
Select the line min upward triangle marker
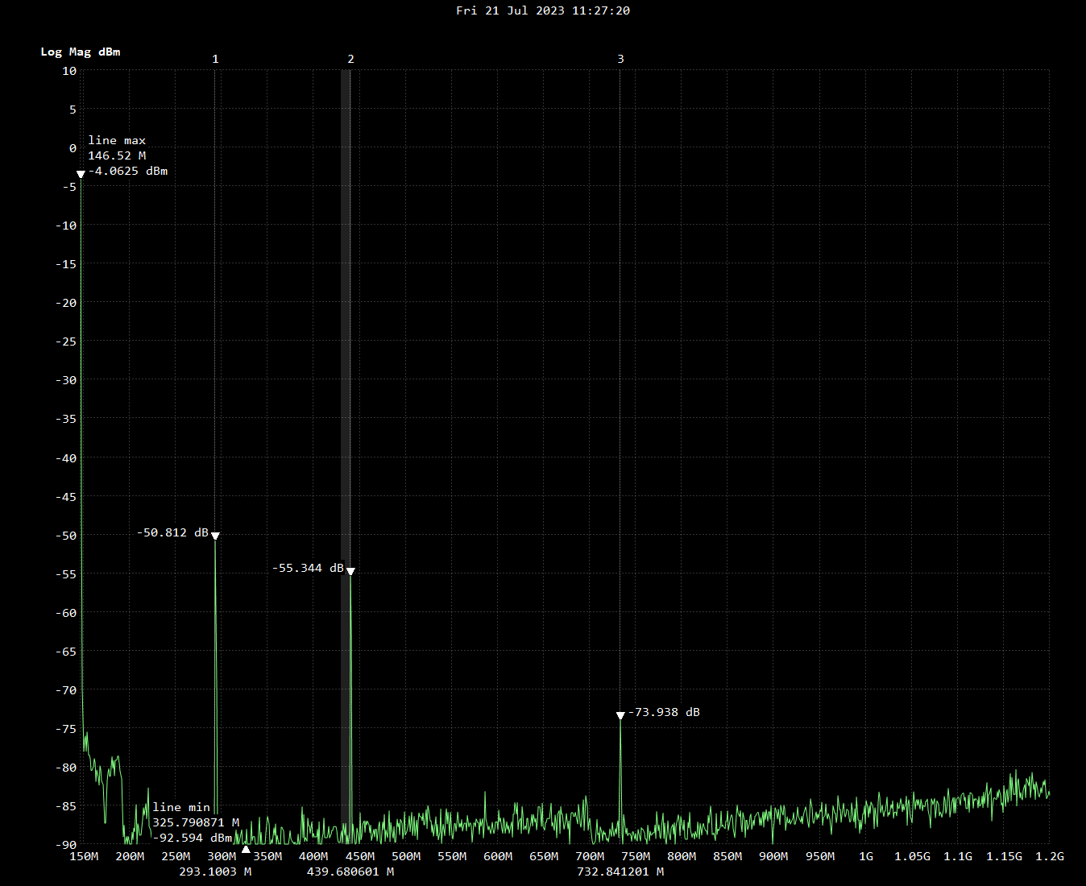click(246, 849)
